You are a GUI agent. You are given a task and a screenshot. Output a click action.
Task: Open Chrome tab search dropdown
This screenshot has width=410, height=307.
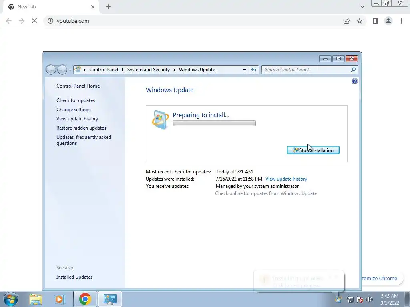coord(362,7)
